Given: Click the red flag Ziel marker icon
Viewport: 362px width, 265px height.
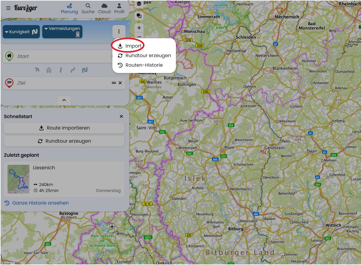Looking at the screenshot, I should (9, 83).
